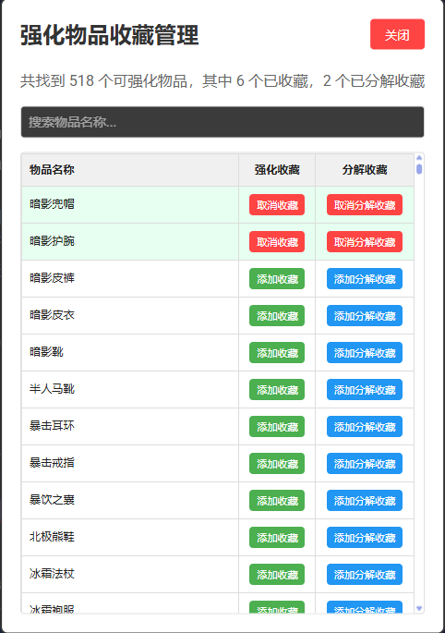Add 暗影皮衣 to decompose favorites

(x=365, y=316)
